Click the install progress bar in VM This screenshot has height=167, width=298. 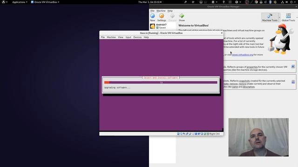point(161,83)
